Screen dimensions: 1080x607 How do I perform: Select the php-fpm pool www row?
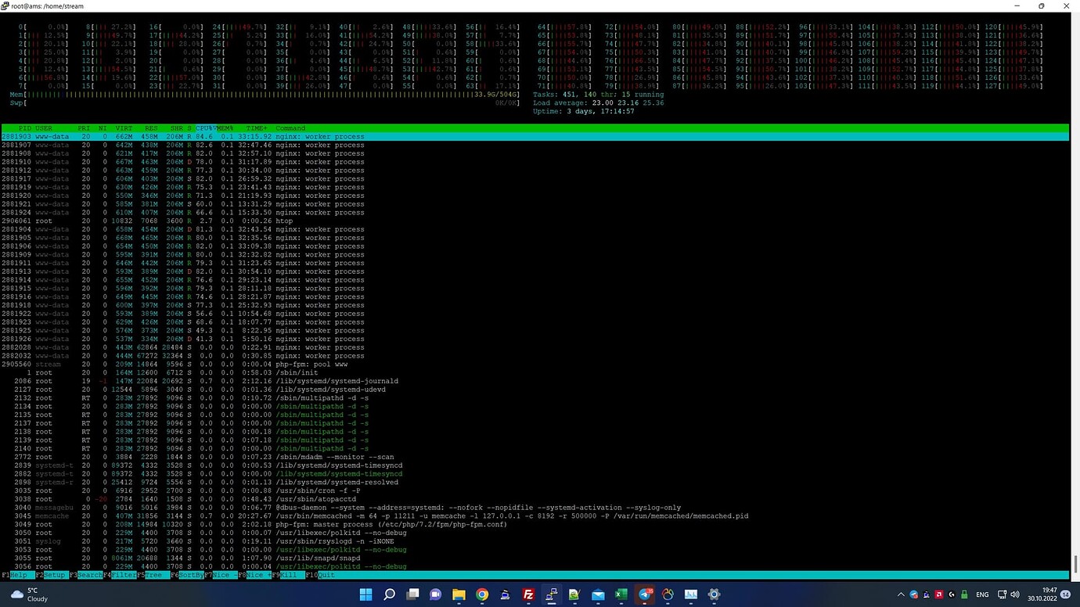click(x=535, y=365)
